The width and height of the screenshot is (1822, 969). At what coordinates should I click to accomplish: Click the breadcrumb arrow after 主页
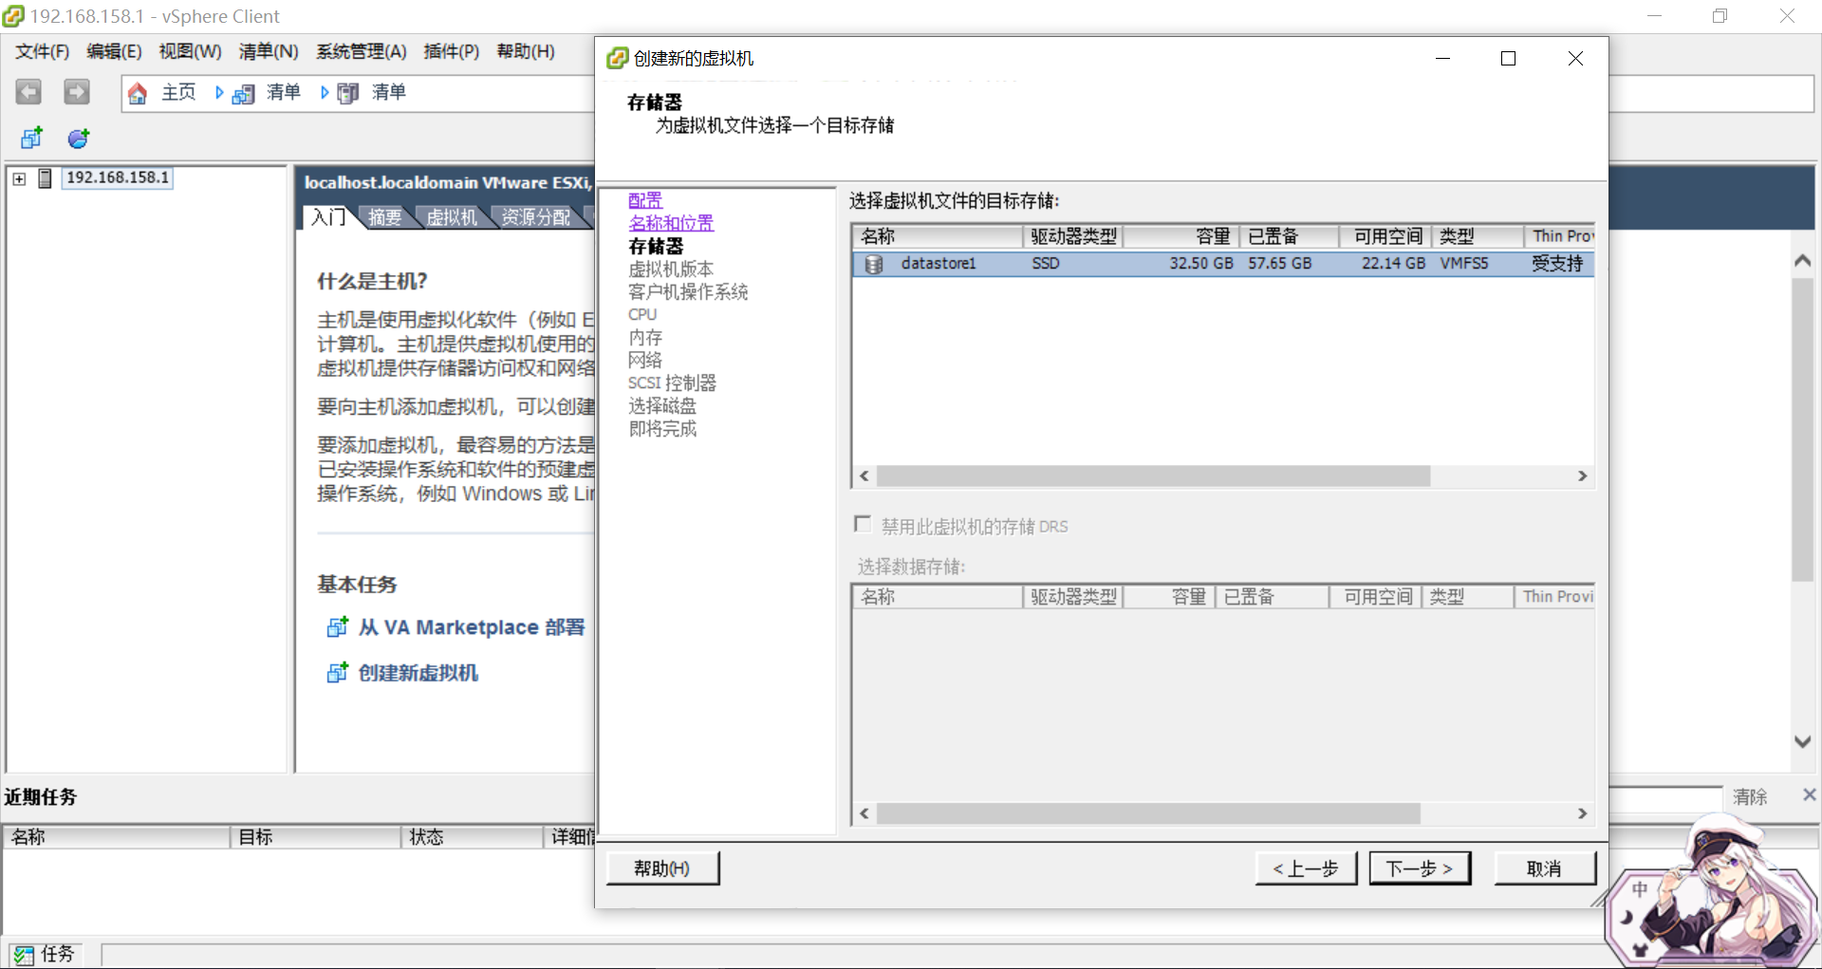tap(219, 92)
